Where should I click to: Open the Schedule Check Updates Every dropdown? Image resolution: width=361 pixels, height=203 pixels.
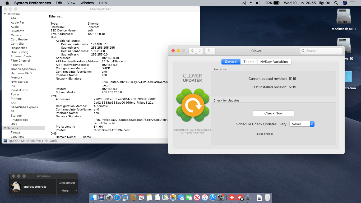coord(302,124)
